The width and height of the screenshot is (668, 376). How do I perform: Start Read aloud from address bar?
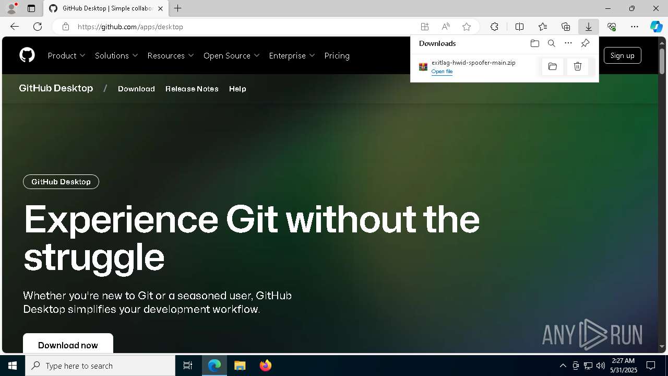(446, 27)
